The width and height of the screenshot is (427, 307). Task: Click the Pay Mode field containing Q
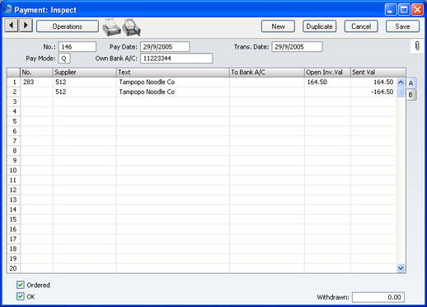click(64, 59)
